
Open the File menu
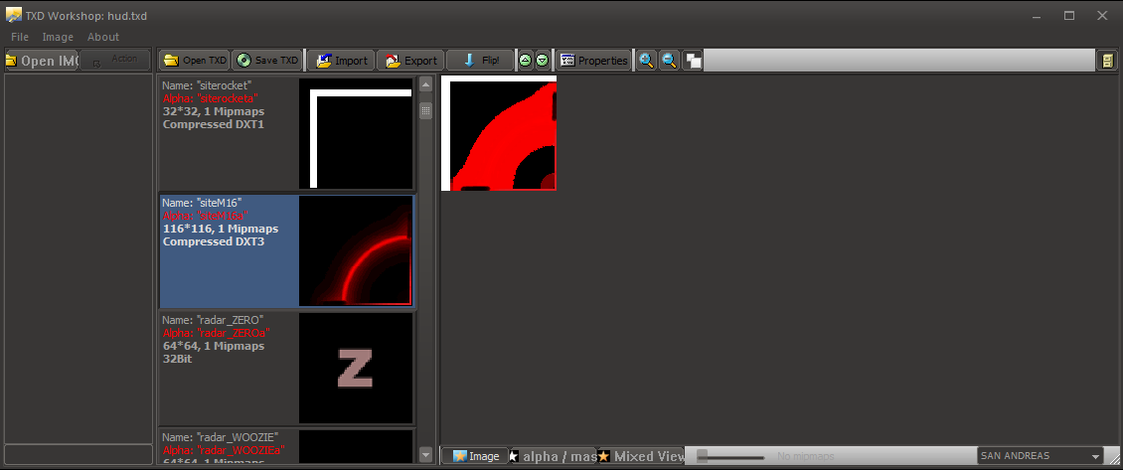coord(20,37)
